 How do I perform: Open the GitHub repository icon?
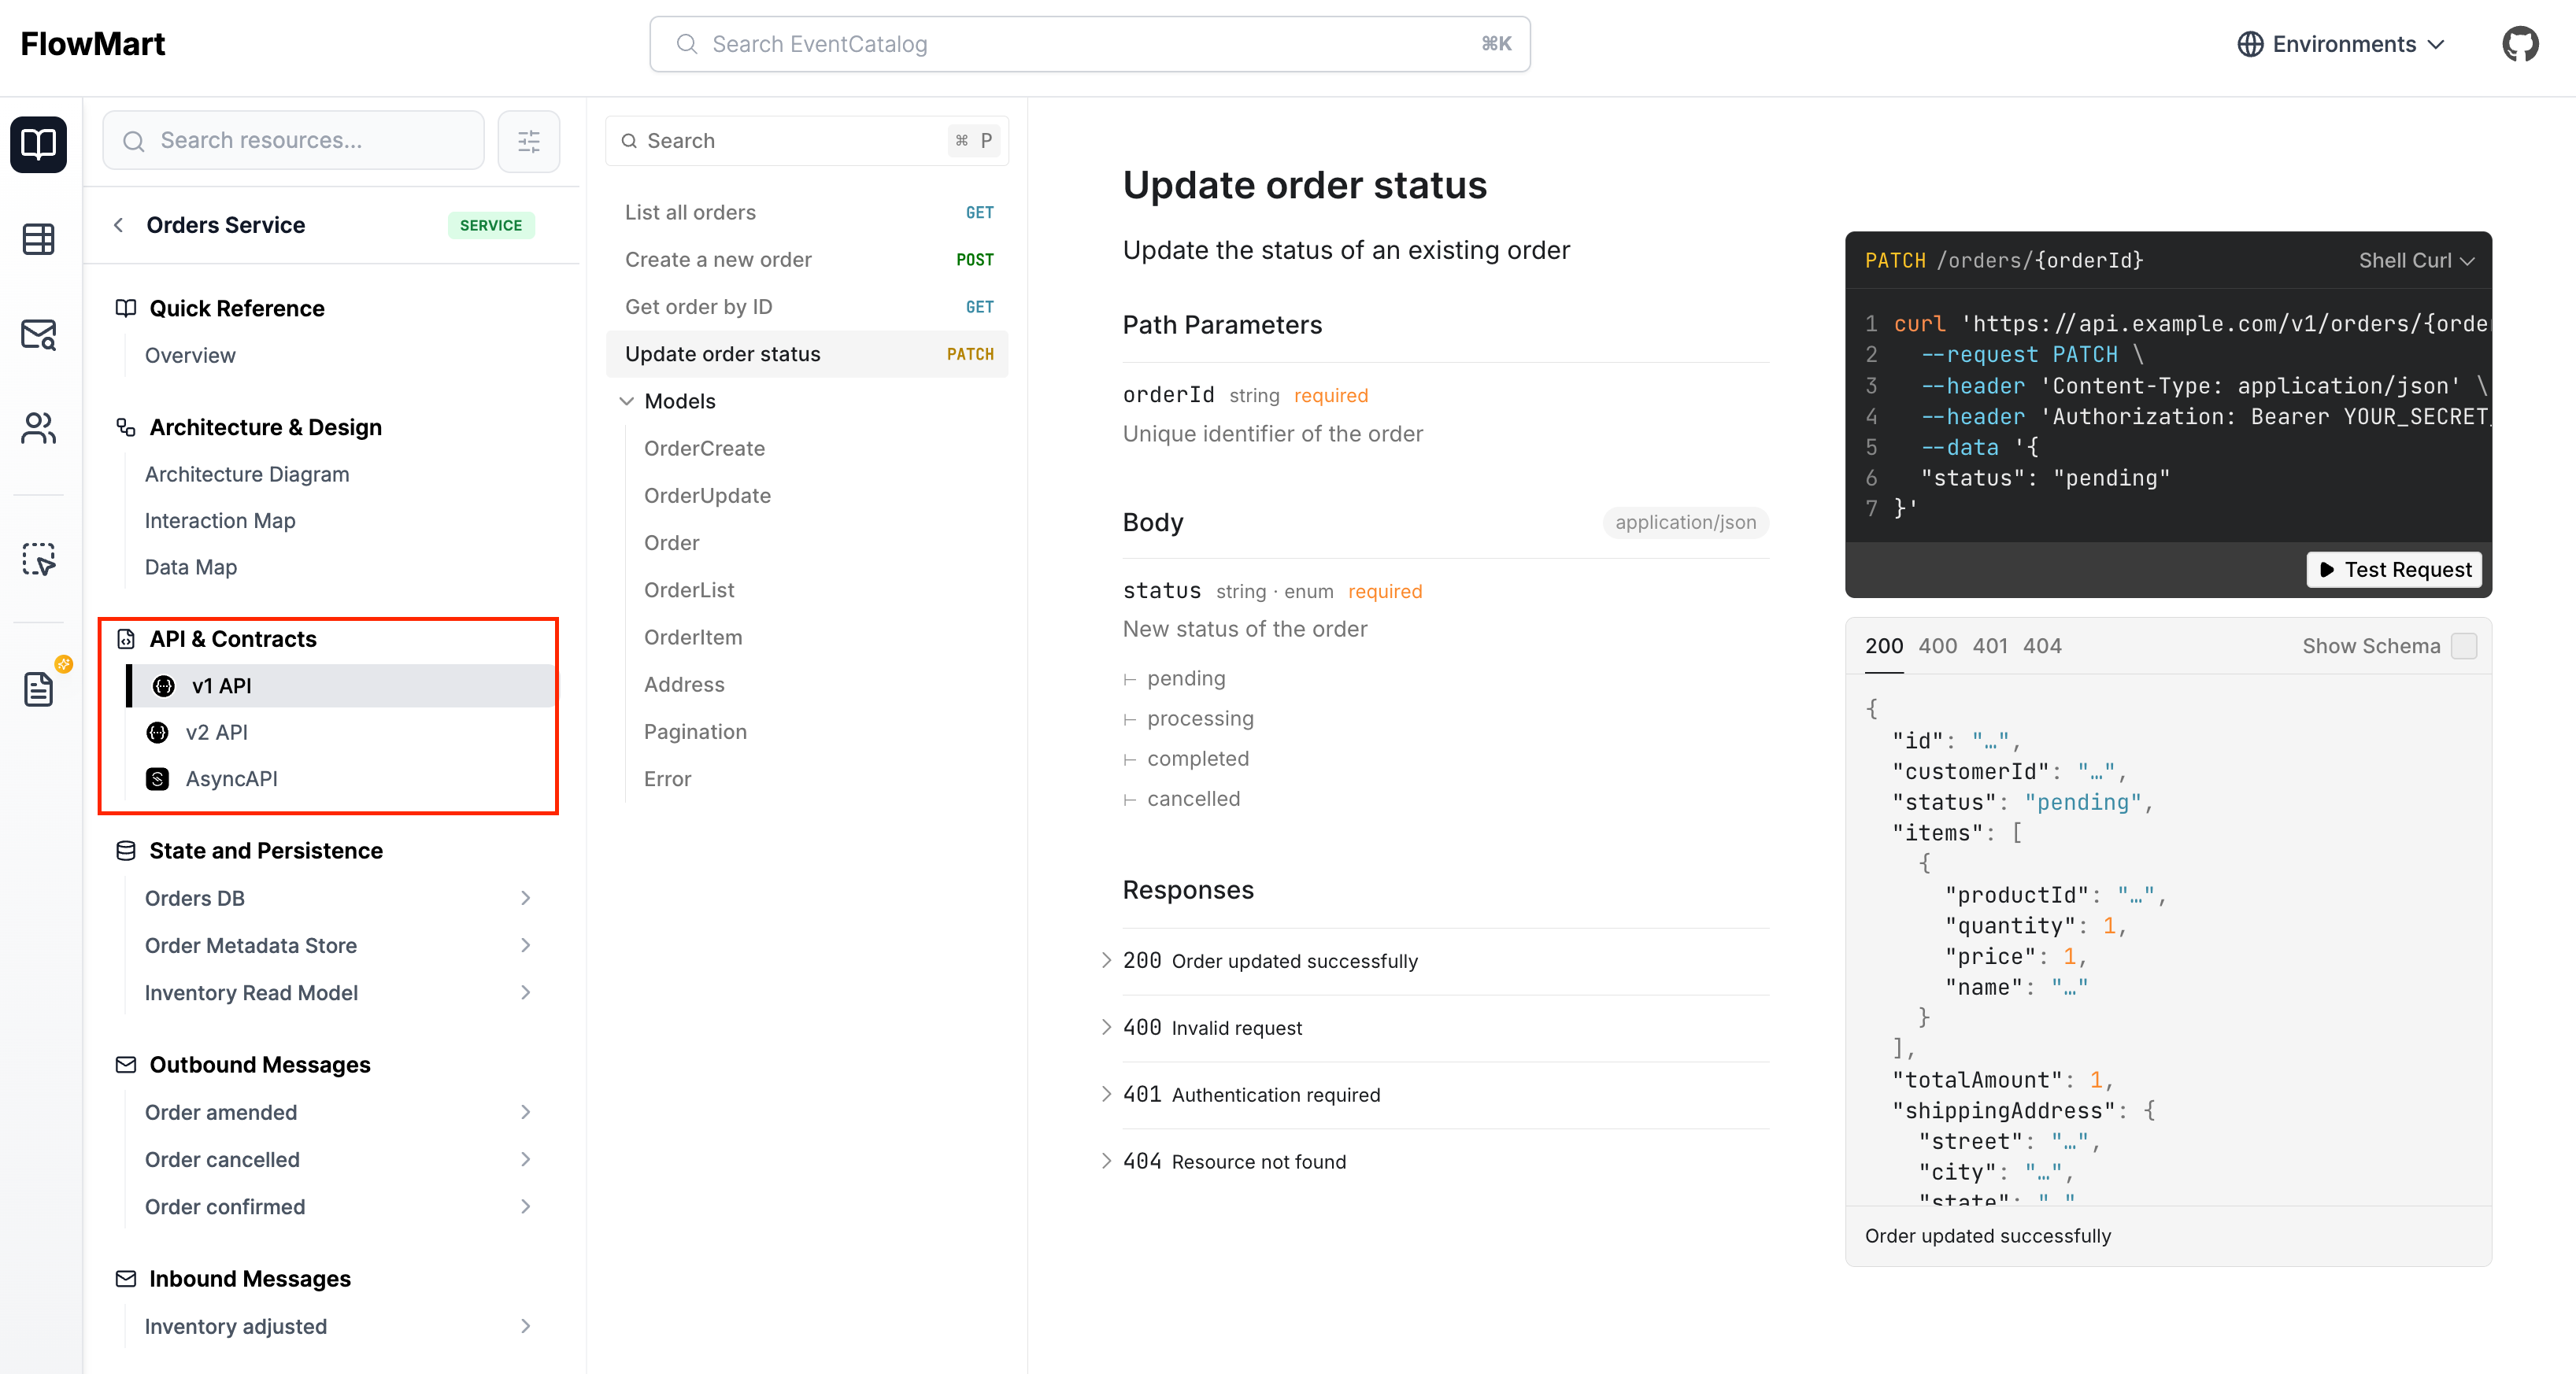[2519, 44]
